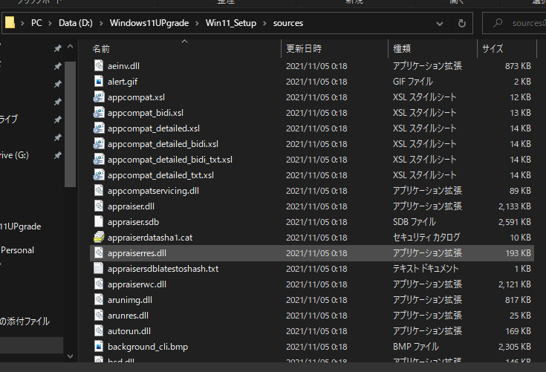
Task: Go to Win11_Setup in the breadcrumb
Action: click(x=231, y=23)
